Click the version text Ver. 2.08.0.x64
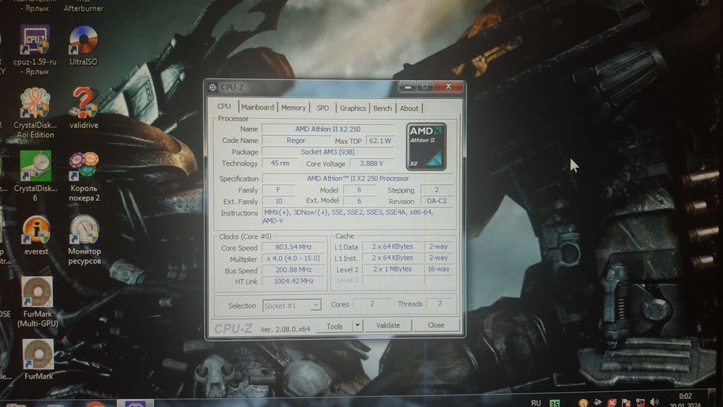 pyautogui.click(x=286, y=329)
